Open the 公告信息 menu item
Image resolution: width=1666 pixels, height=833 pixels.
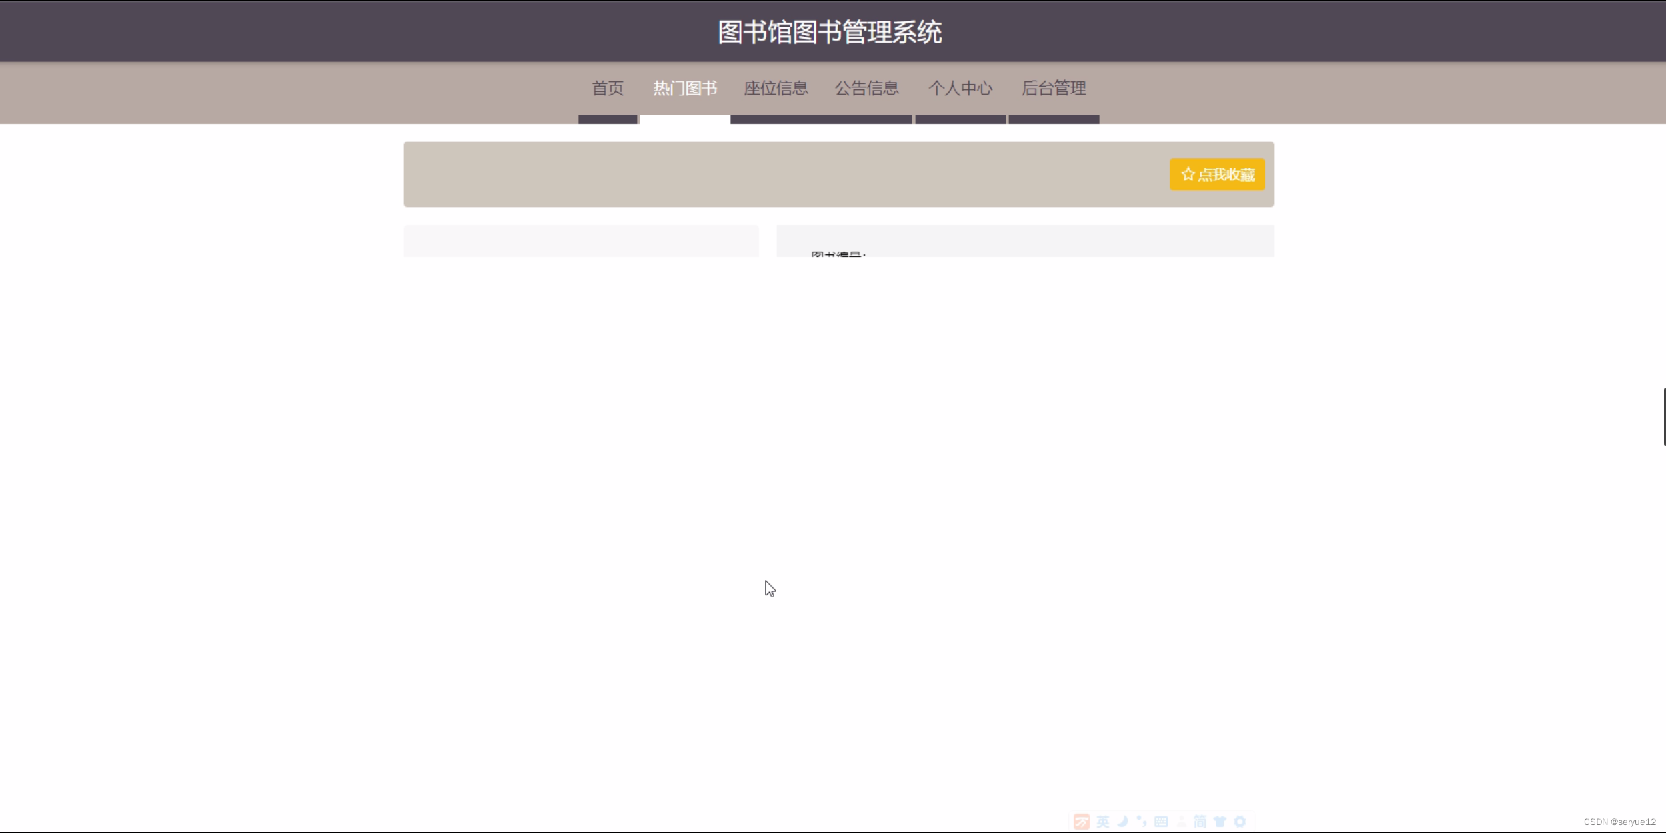coord(866,89)
